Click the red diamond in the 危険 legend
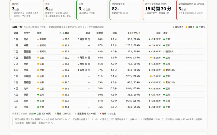Image resolution: width=217 pixels, height=135 pixels. [100, 114]
